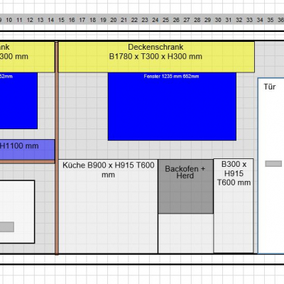
Task: Select the white box at bottom left
Action: [x=17, y=212]
